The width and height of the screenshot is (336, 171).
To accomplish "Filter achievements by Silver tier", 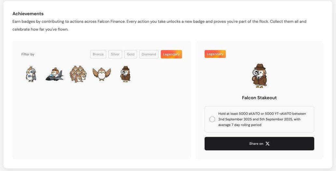I will (115, 54).
